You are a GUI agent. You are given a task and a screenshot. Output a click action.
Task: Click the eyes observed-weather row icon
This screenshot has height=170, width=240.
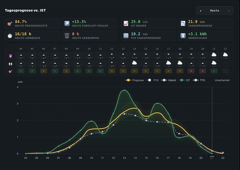pyautogui.click(x=10, y=64)
